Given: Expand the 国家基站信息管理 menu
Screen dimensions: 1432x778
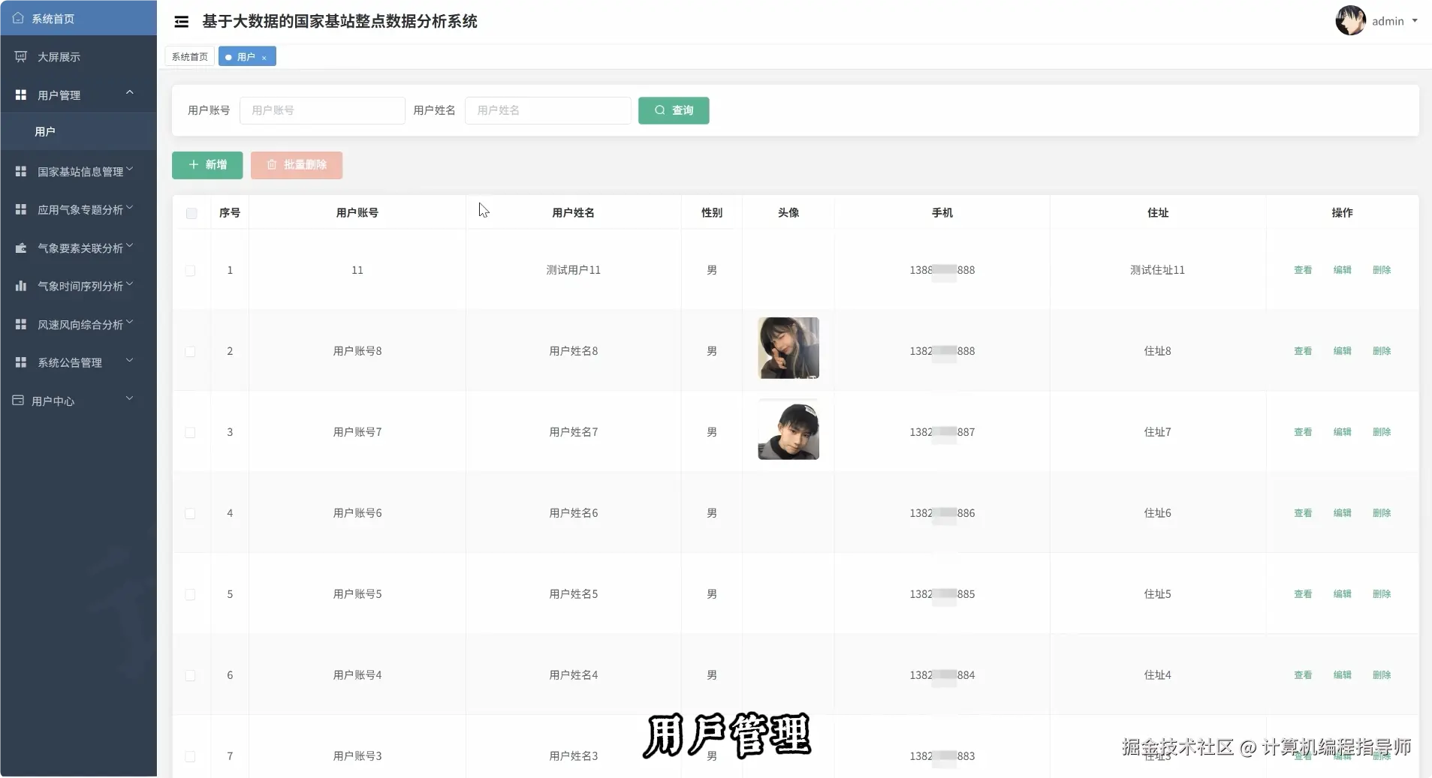Looking at the screenshot, I should 129,170.
